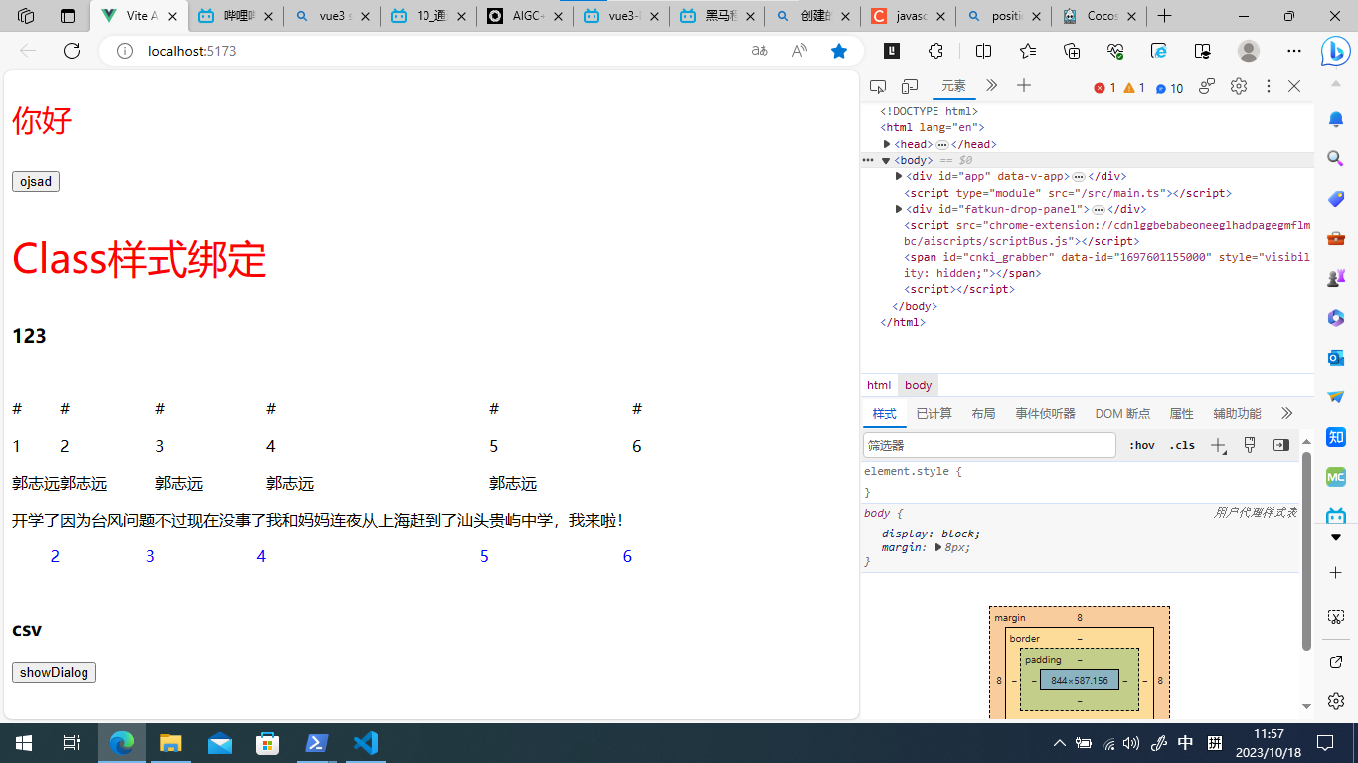Start Read Aloud from the address bar
The width and height of the screenshot is (1358, 763).
point(799,51)
